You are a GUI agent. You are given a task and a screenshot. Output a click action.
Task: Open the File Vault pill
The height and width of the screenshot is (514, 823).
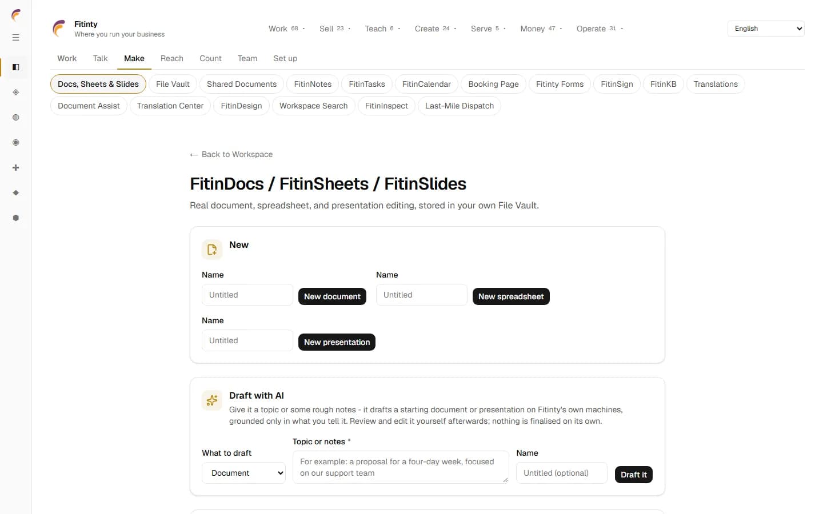pos(173,84)
